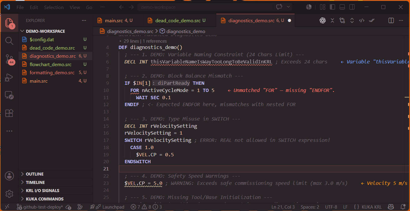
Task: Click the VS Code logo in the title bar
Action: pos(7,7)
